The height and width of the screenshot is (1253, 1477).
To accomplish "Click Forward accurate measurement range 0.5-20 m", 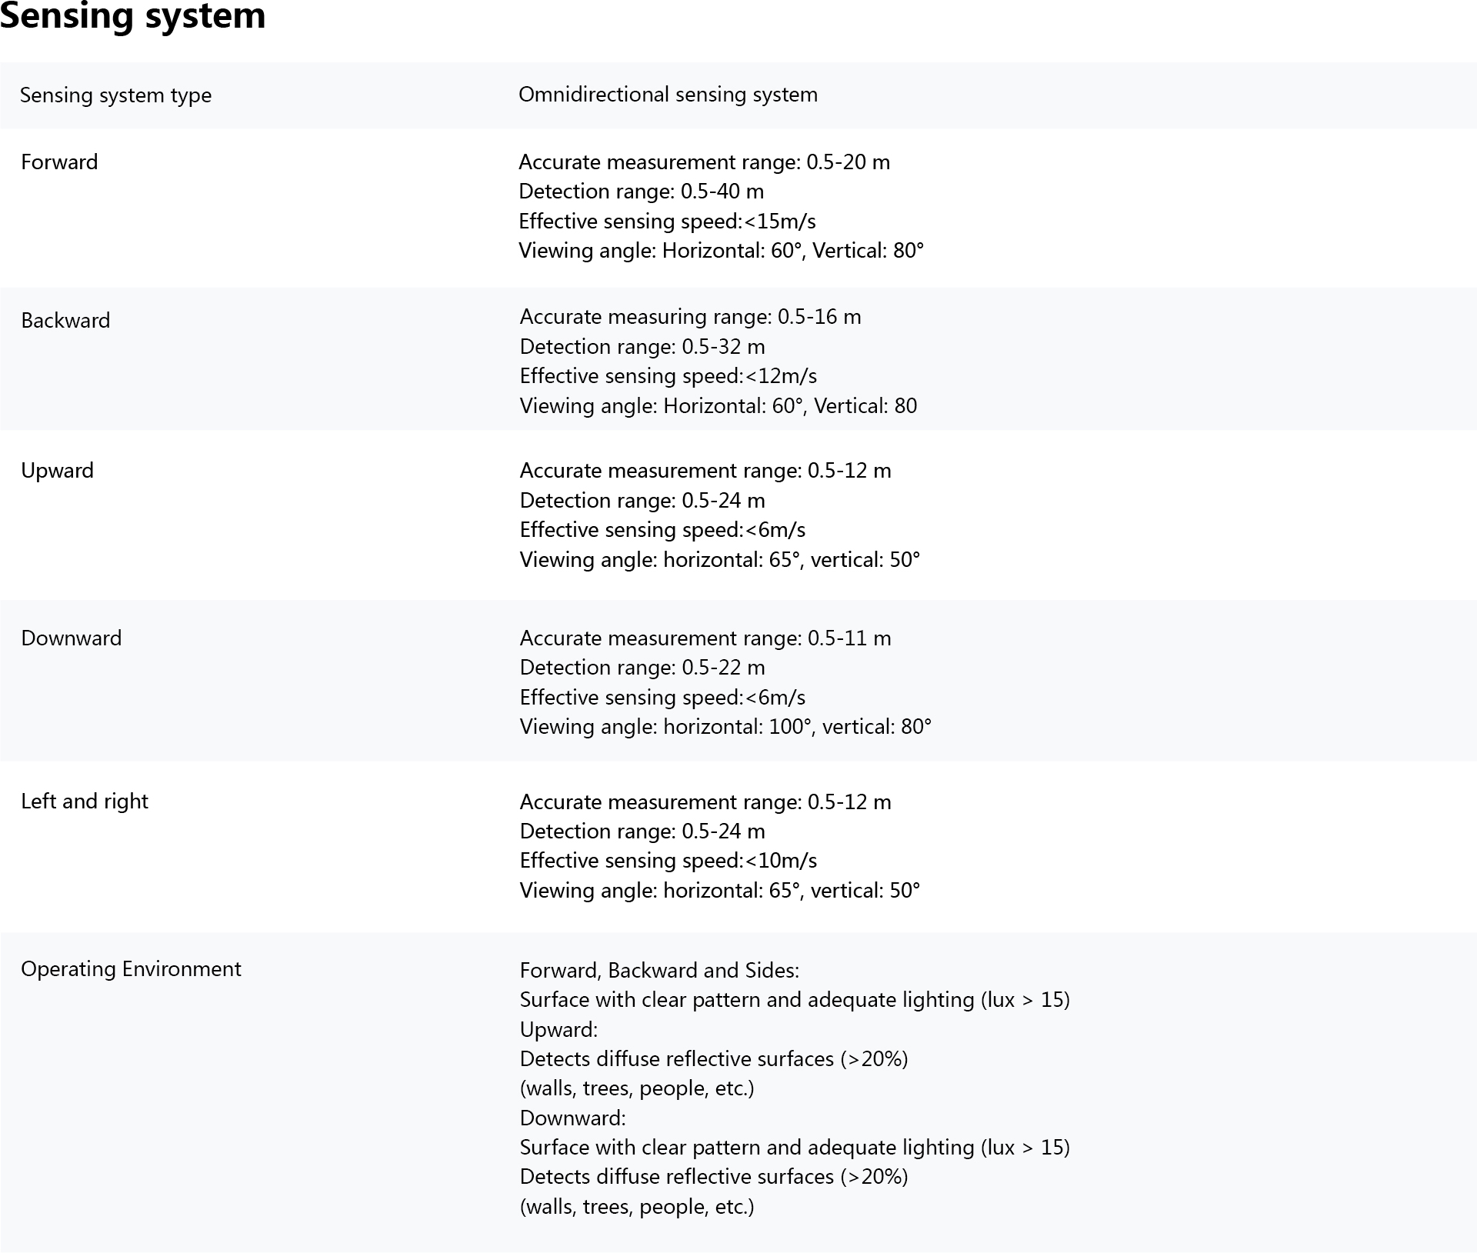I will pyautogui.click(x=705, y=162).
